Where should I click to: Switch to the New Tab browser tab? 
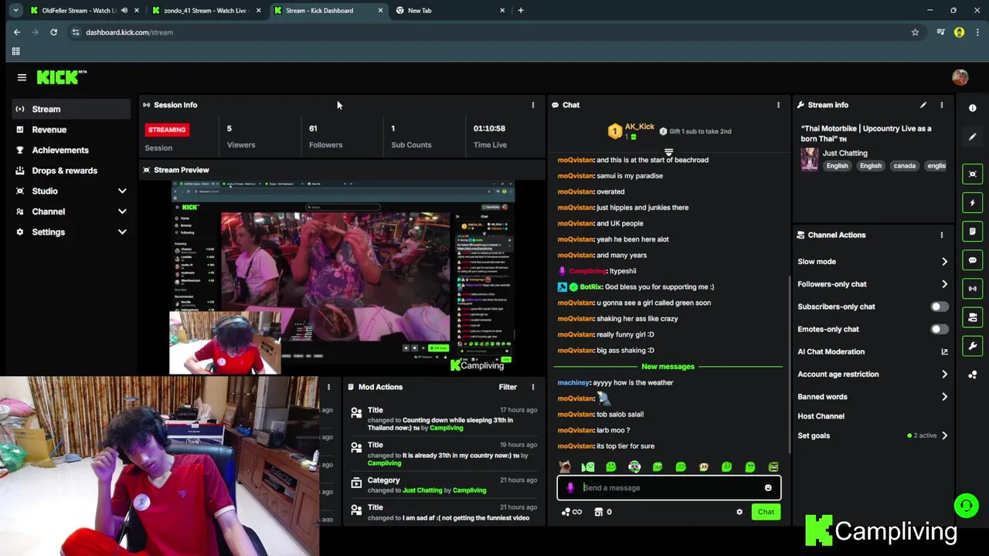(x=450, y=11)
